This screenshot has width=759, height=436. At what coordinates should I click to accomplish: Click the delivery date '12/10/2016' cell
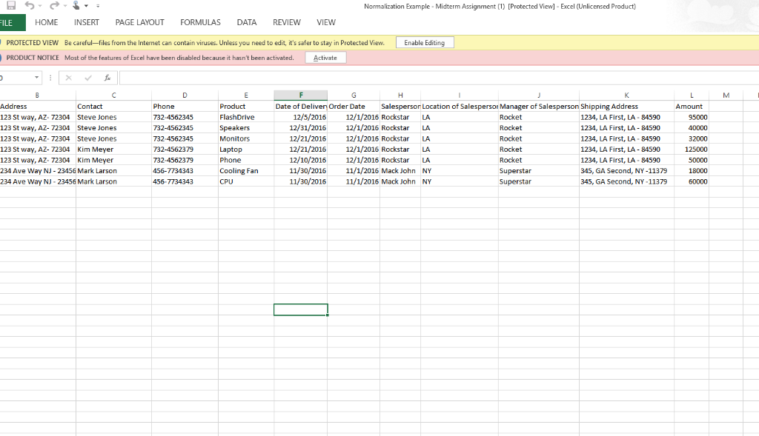pyautogui.click(x=301, y=160)
